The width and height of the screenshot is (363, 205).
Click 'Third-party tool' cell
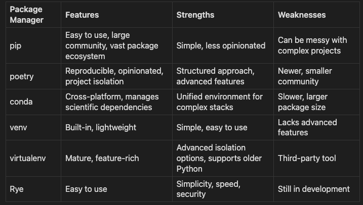317,158
